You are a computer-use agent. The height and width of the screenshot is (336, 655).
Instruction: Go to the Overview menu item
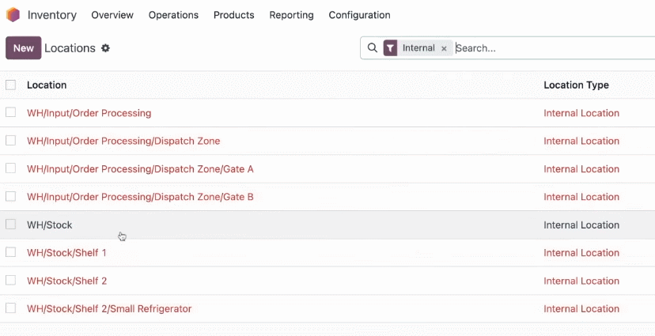pos(112,15)
